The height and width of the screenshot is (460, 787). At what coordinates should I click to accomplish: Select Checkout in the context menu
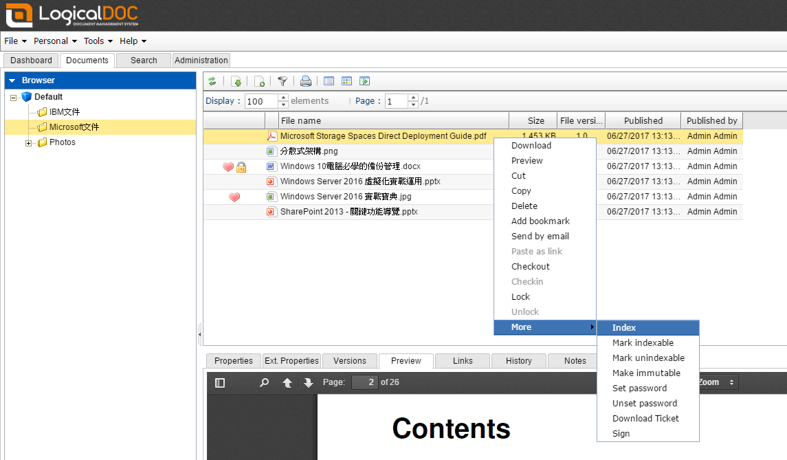point(545,267)
